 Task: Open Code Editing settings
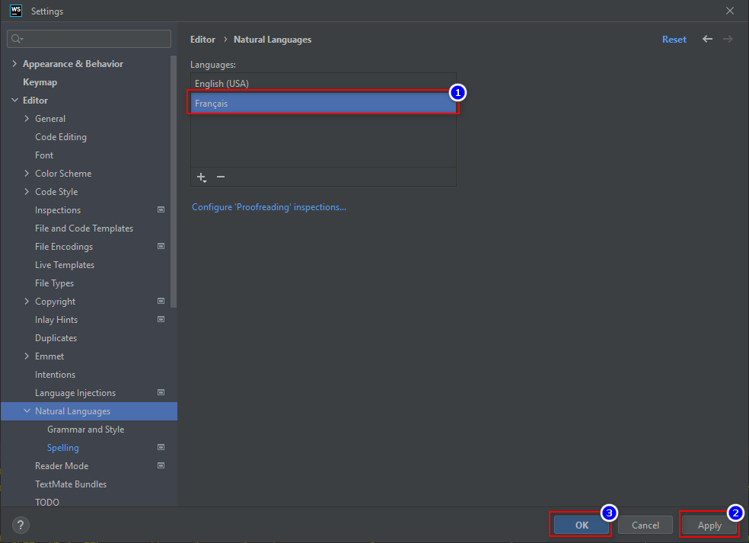pos(61,137)
